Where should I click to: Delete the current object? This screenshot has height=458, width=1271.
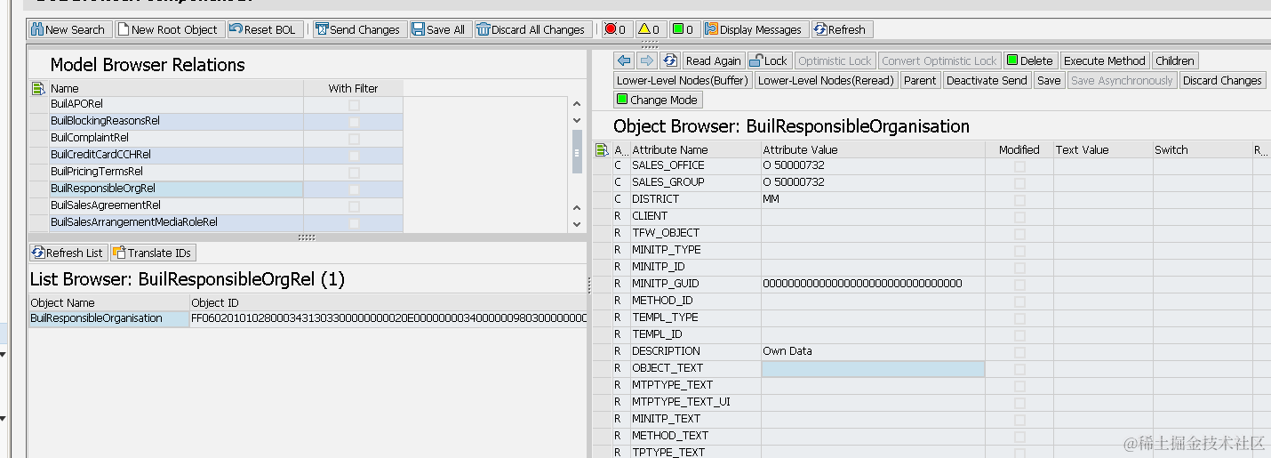(1030, 60)
